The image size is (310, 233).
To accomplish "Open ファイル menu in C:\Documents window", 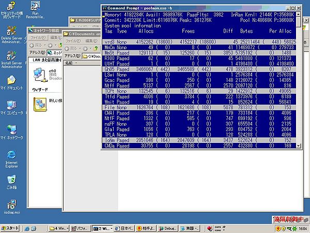I will tap(73, 41).
